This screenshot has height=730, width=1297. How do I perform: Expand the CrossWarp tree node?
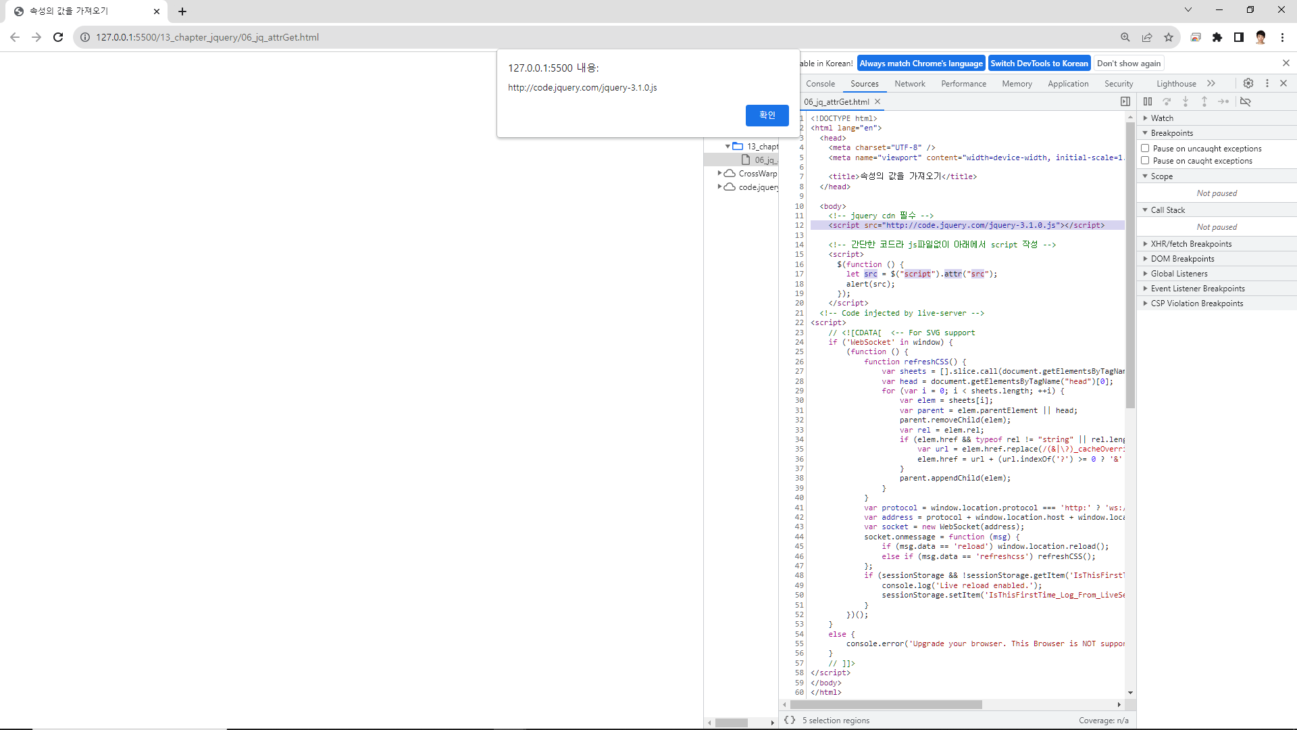click(x=719, y=174)
